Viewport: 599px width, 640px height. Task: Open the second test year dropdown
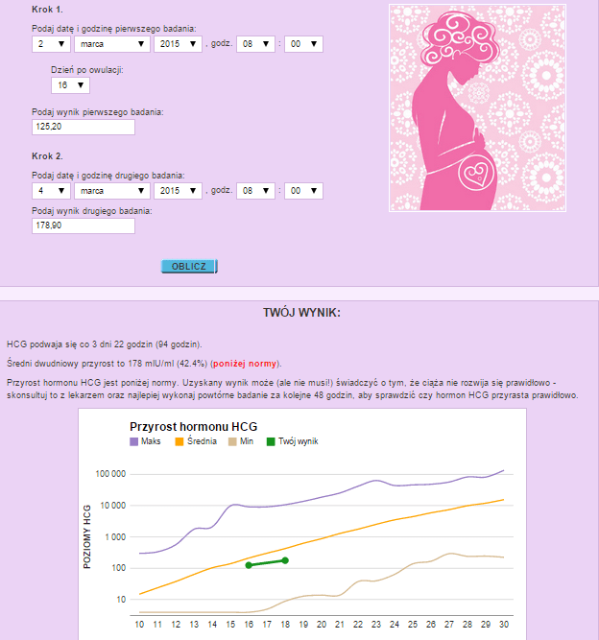click(x=178, y=191)
